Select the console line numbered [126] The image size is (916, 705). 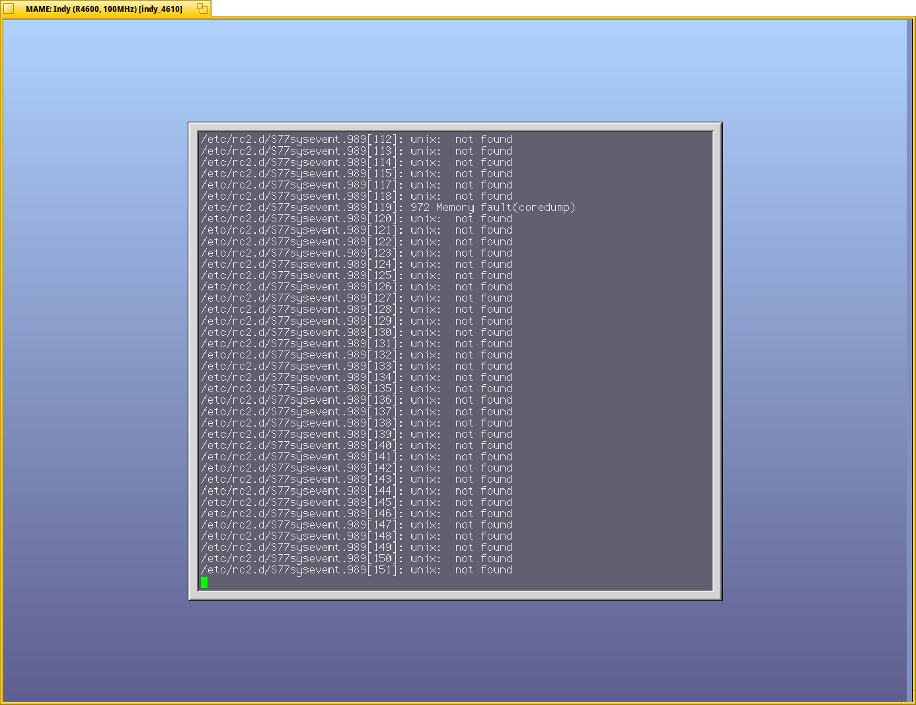point(357,287)
